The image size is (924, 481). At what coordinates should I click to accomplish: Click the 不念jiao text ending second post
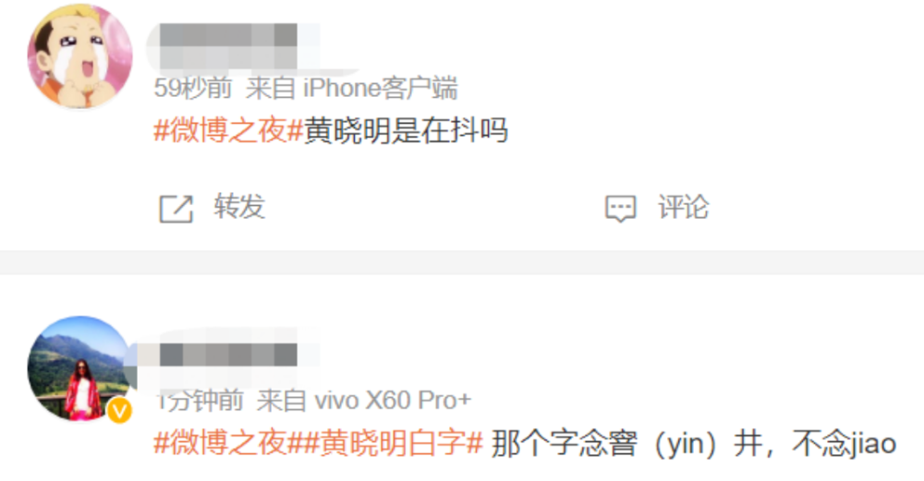pyautogui.click(x=844, y=443)
